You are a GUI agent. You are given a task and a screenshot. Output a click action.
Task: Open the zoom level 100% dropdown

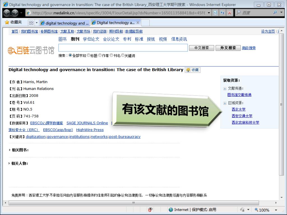276,210
